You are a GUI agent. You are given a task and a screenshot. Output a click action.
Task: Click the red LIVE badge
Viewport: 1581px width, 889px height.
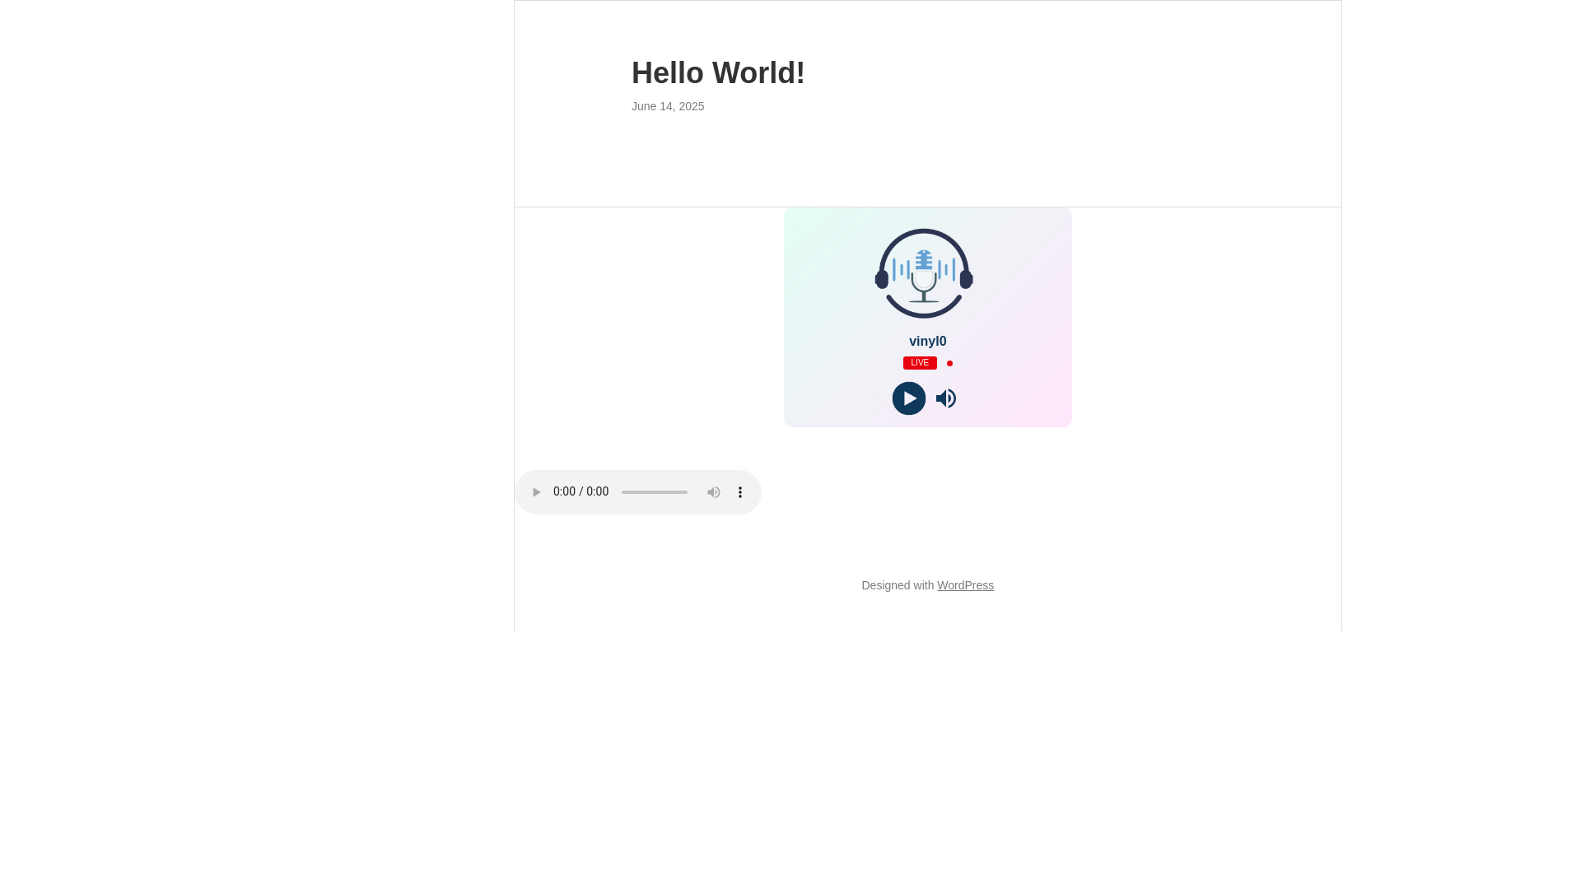tap(920, 363)
